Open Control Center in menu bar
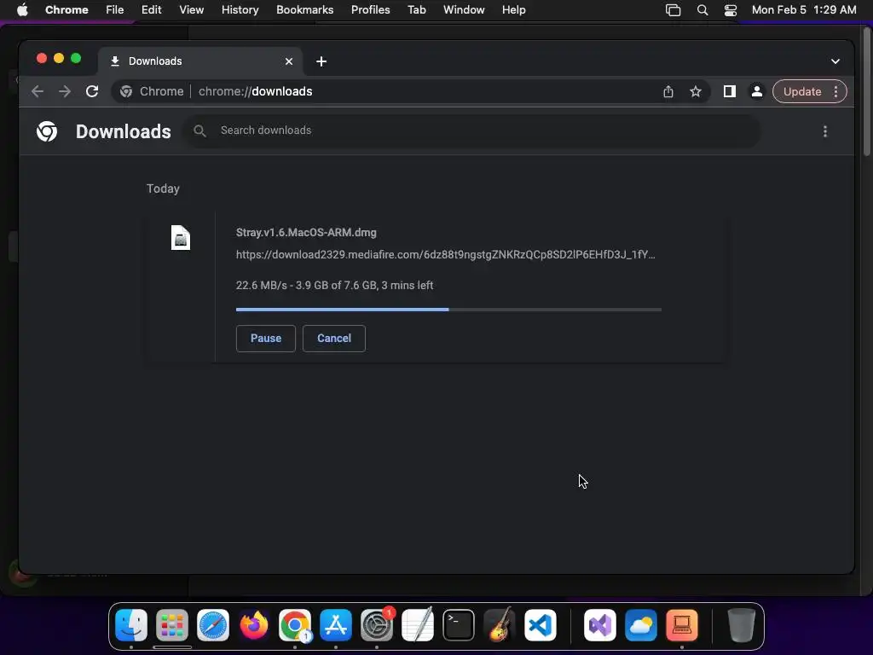This screenshot has width=873, height=655. tap(731, 10)
